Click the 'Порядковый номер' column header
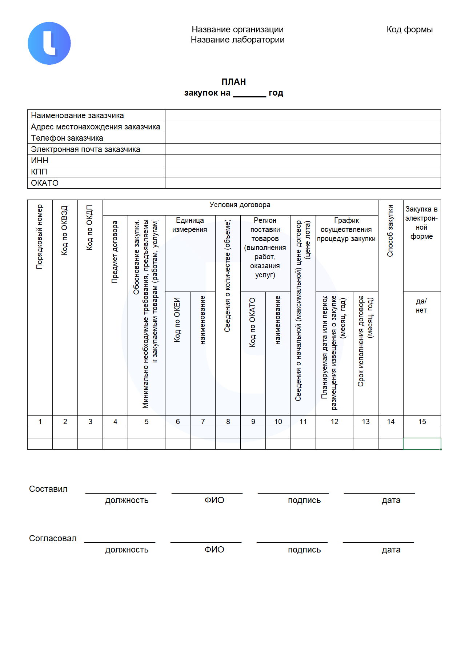 pyautogui.click(x=40, y=308)
